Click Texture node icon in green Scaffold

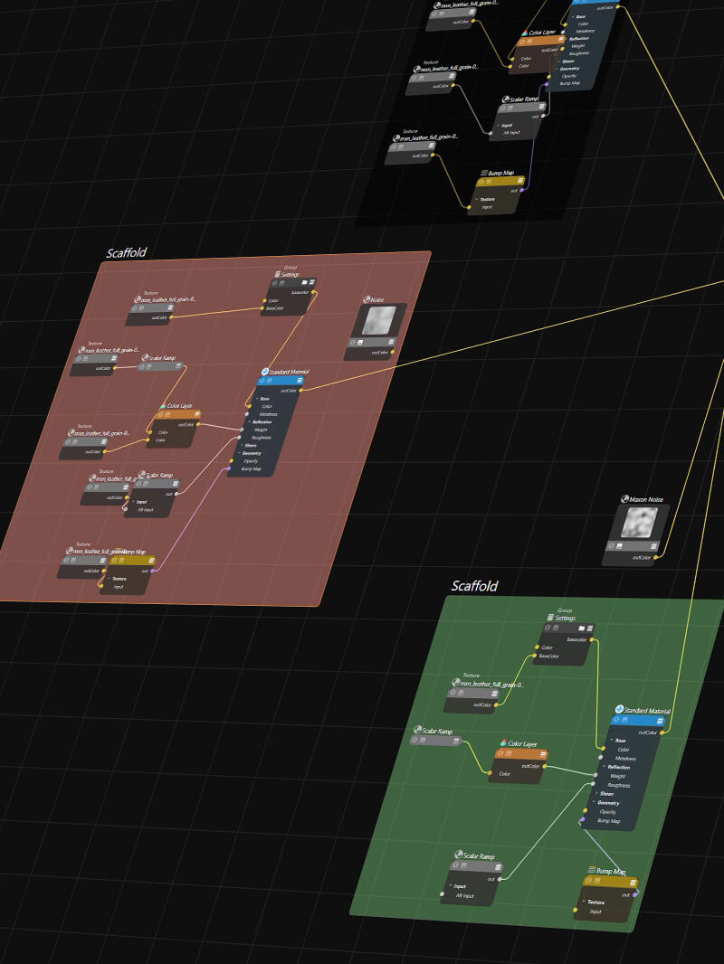455,683
